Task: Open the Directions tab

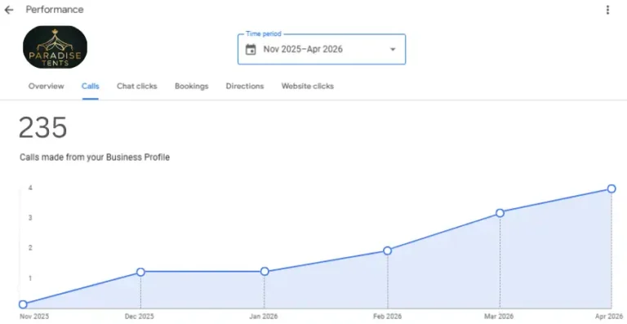Action: pyautogui.click(x=245, y=87)
